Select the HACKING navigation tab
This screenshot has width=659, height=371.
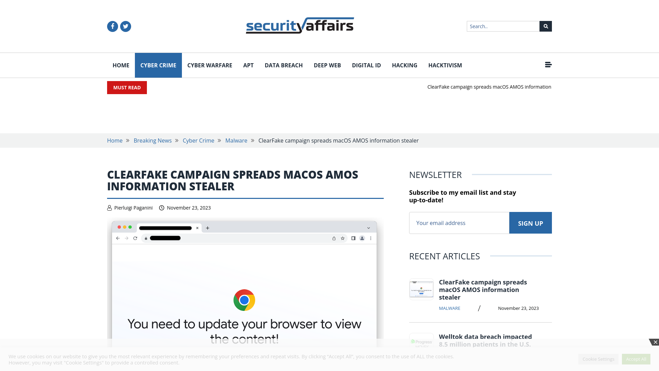click(x=405, y=65)
